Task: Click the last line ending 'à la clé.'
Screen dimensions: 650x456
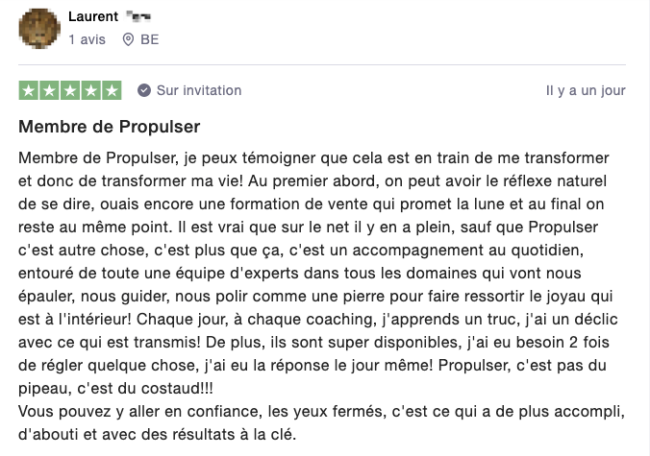Action: point(157,435)
